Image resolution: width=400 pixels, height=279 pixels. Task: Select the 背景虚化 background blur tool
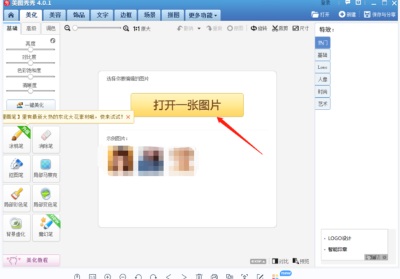[x=17, y=228]
